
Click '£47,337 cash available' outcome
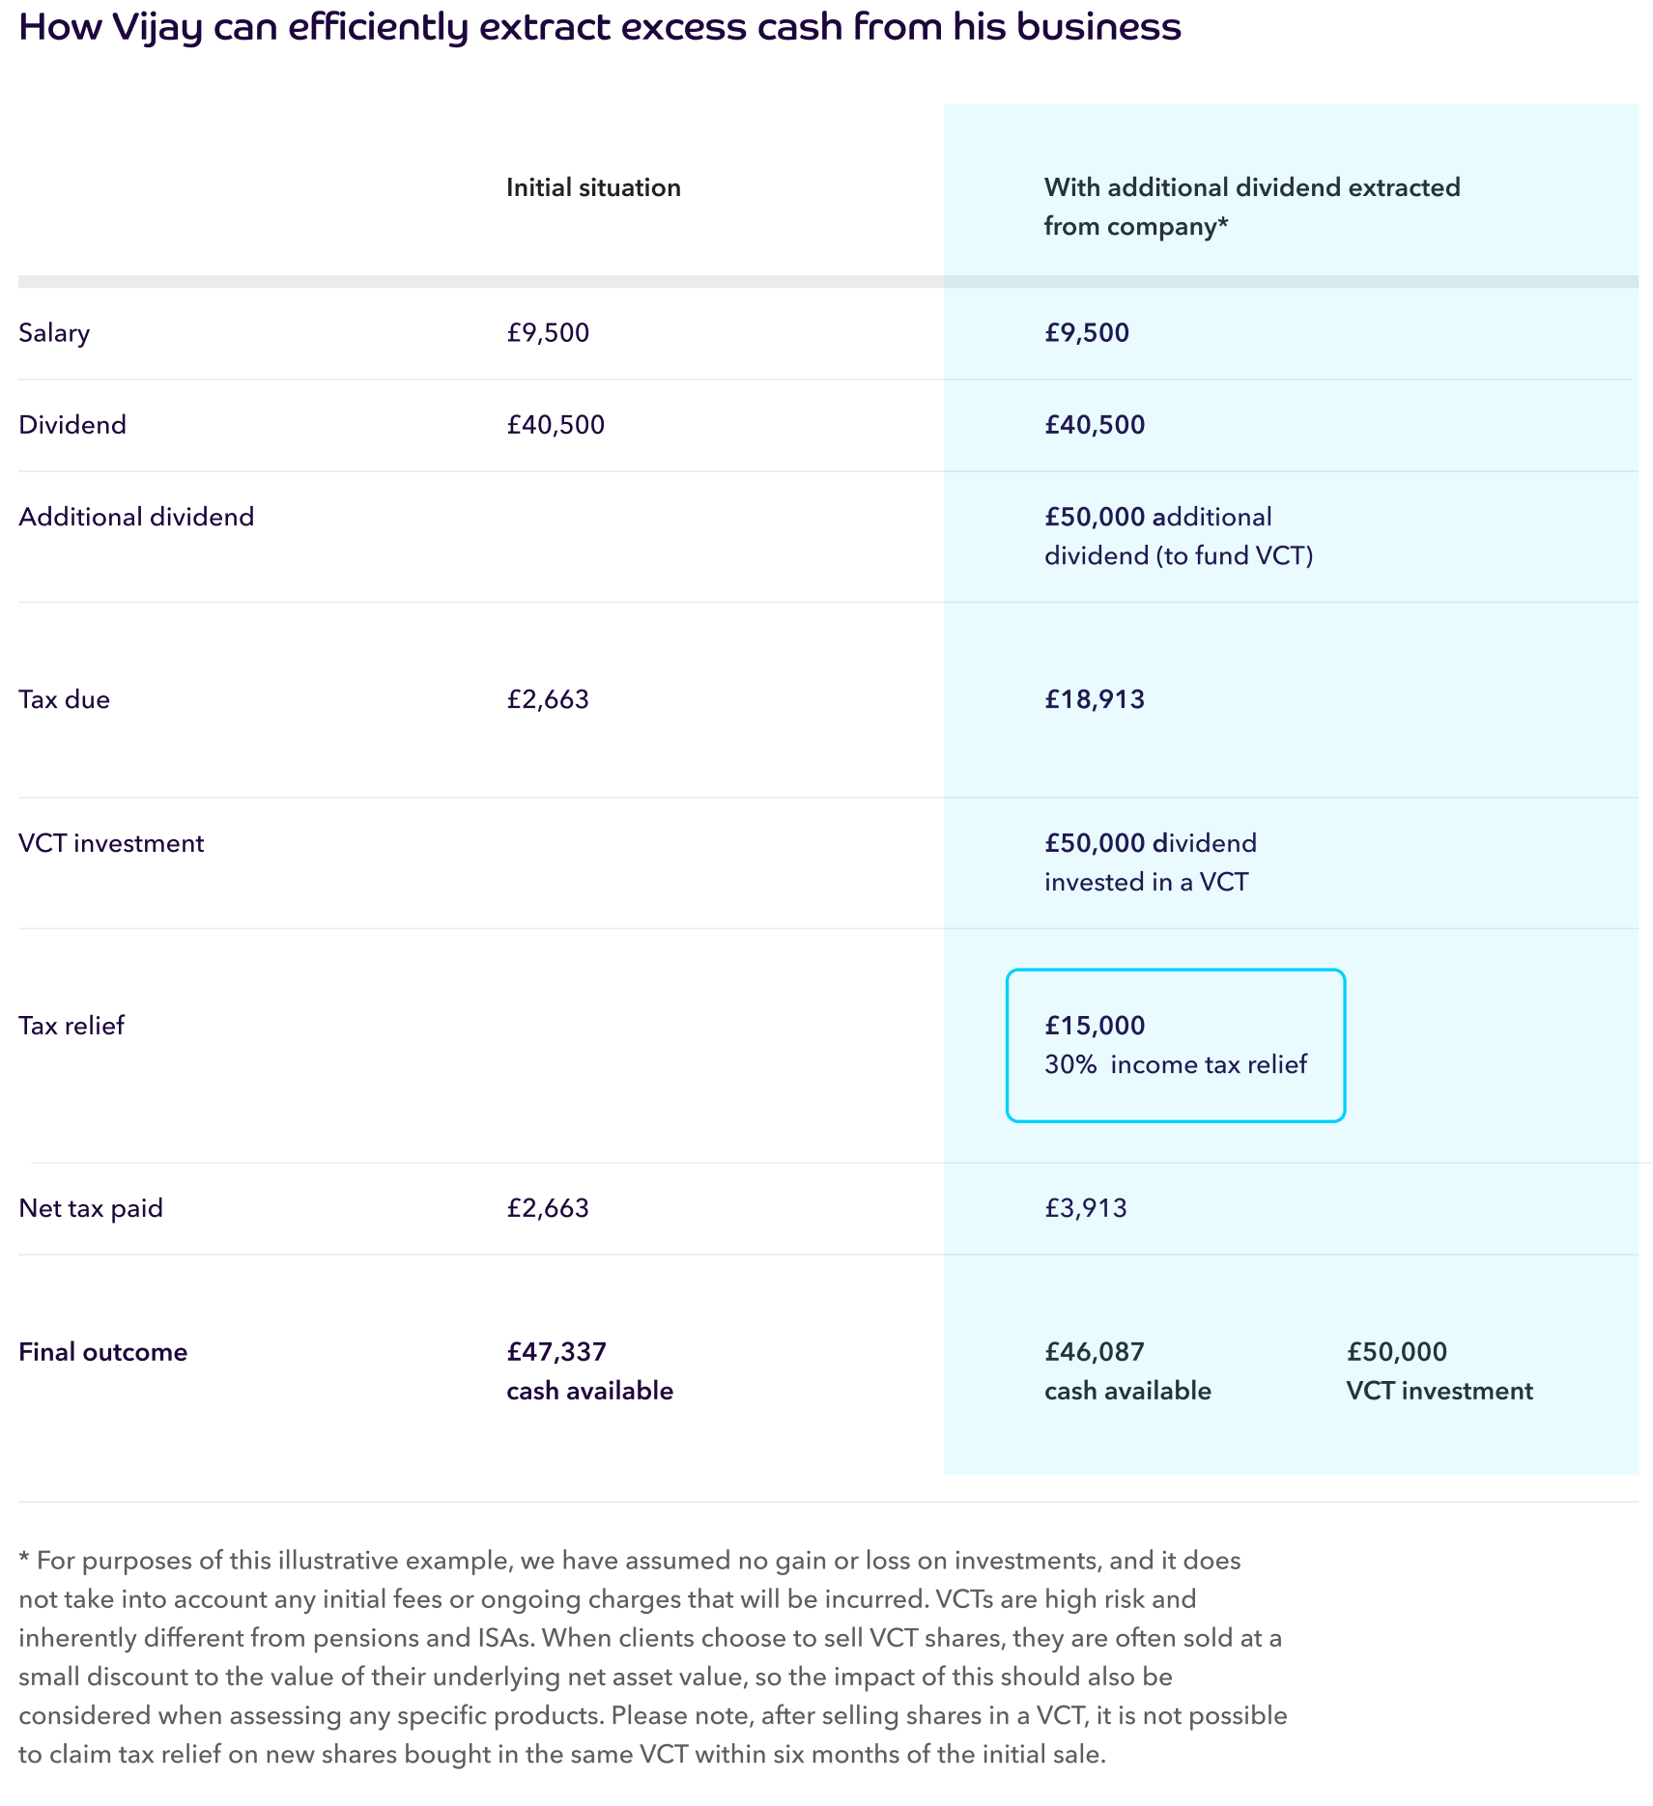coord(590,1371)
